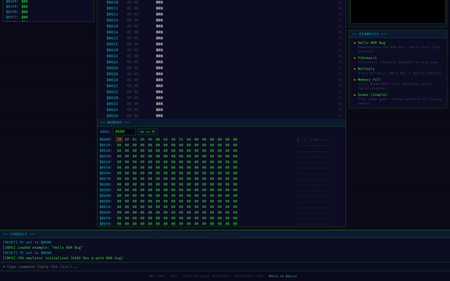Click memory row label $0650:
Viewport: 450px width, 281px height.
click(x=106, y=168)
